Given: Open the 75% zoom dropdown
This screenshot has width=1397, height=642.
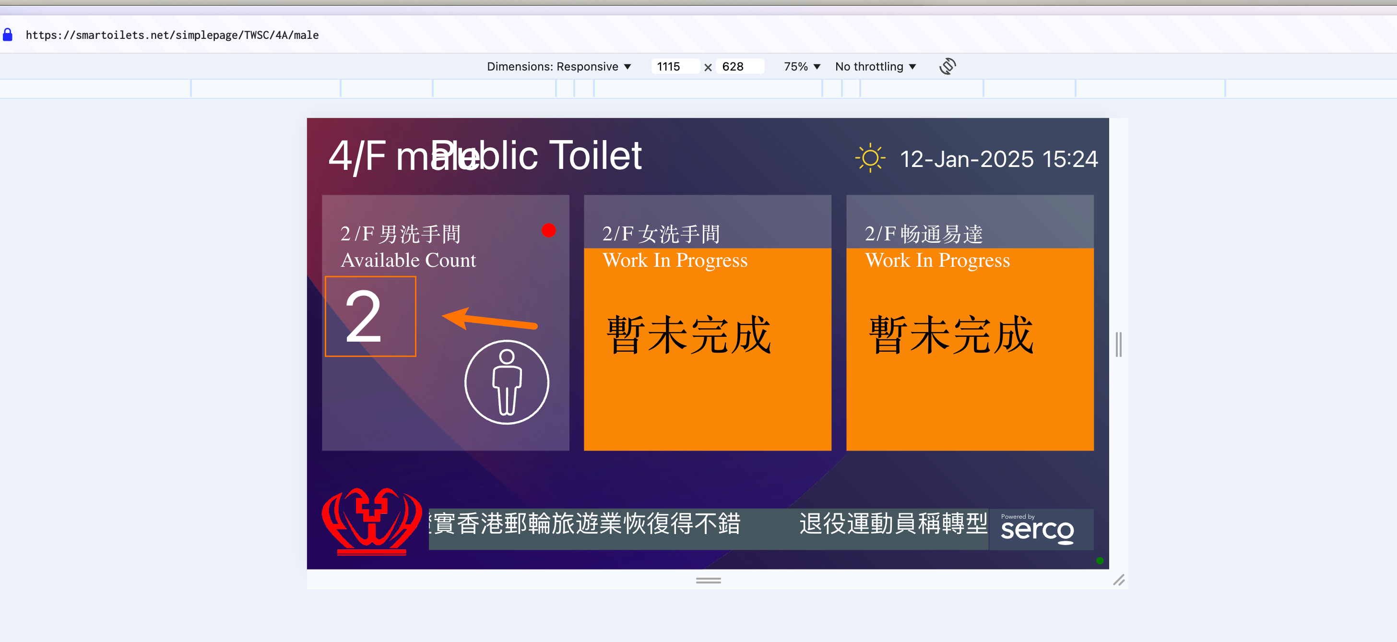Looking at the screenshot, I should pyautogui.click(x=802, y=67).
